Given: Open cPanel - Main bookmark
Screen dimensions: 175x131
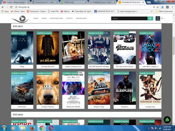Looking at the screenshot, I should pyautogui.click(x=17, y=11).
